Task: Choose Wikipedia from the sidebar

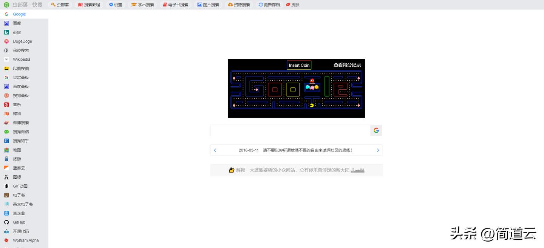Action: 21,59
